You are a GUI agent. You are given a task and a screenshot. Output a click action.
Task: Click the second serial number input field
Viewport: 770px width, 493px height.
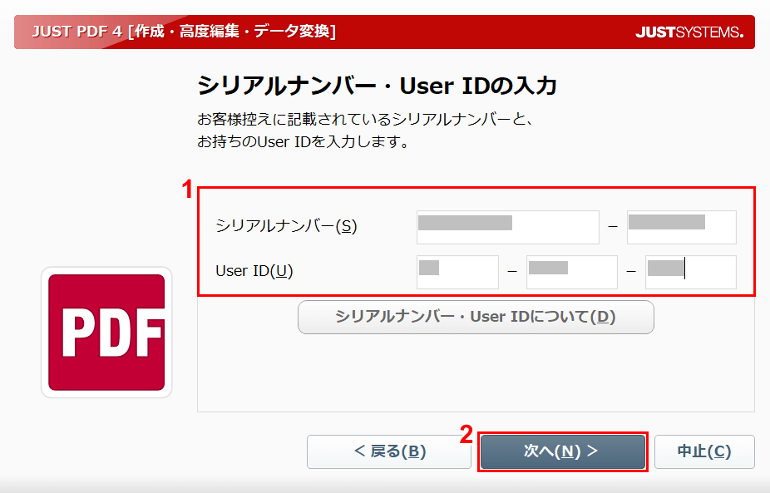[x=682, y=227]
